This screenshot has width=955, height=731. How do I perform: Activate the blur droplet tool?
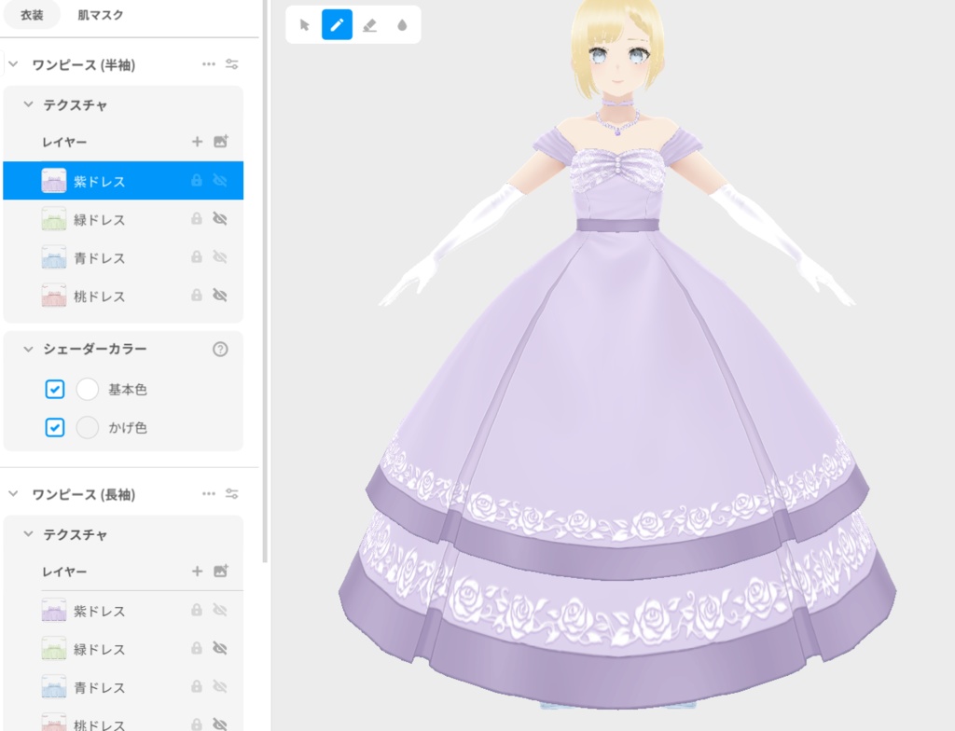coord(401,24)
